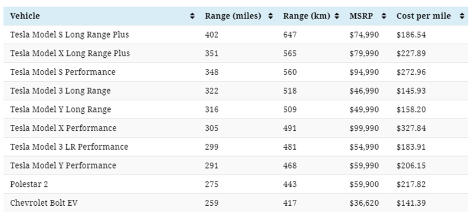Click sort arrows beside Cost per mile
Image resolution: width=472 pixels, height=217 pixels.
(x=462, y=17)
